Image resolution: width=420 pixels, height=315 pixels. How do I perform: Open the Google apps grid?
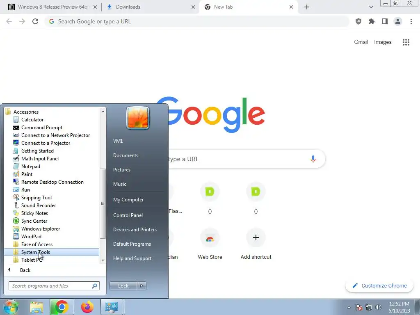point(406,42)
